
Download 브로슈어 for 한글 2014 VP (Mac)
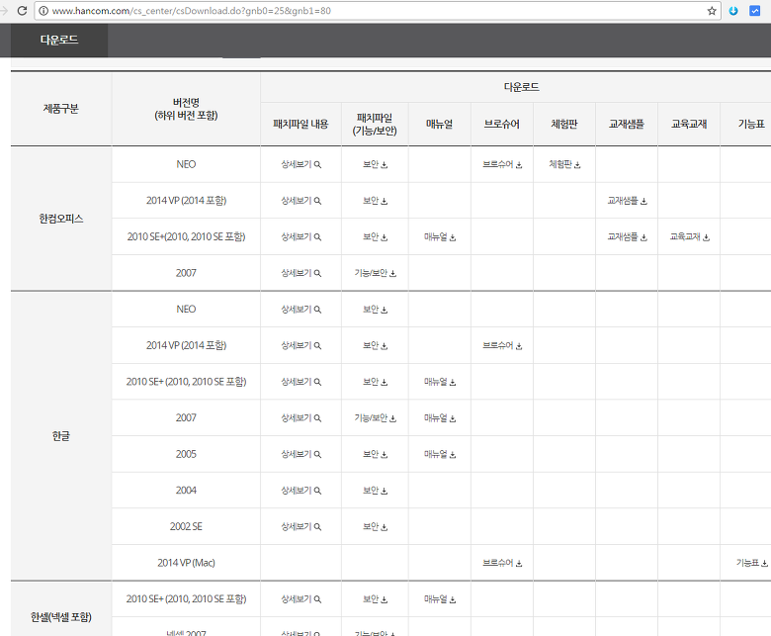point(502,563)
